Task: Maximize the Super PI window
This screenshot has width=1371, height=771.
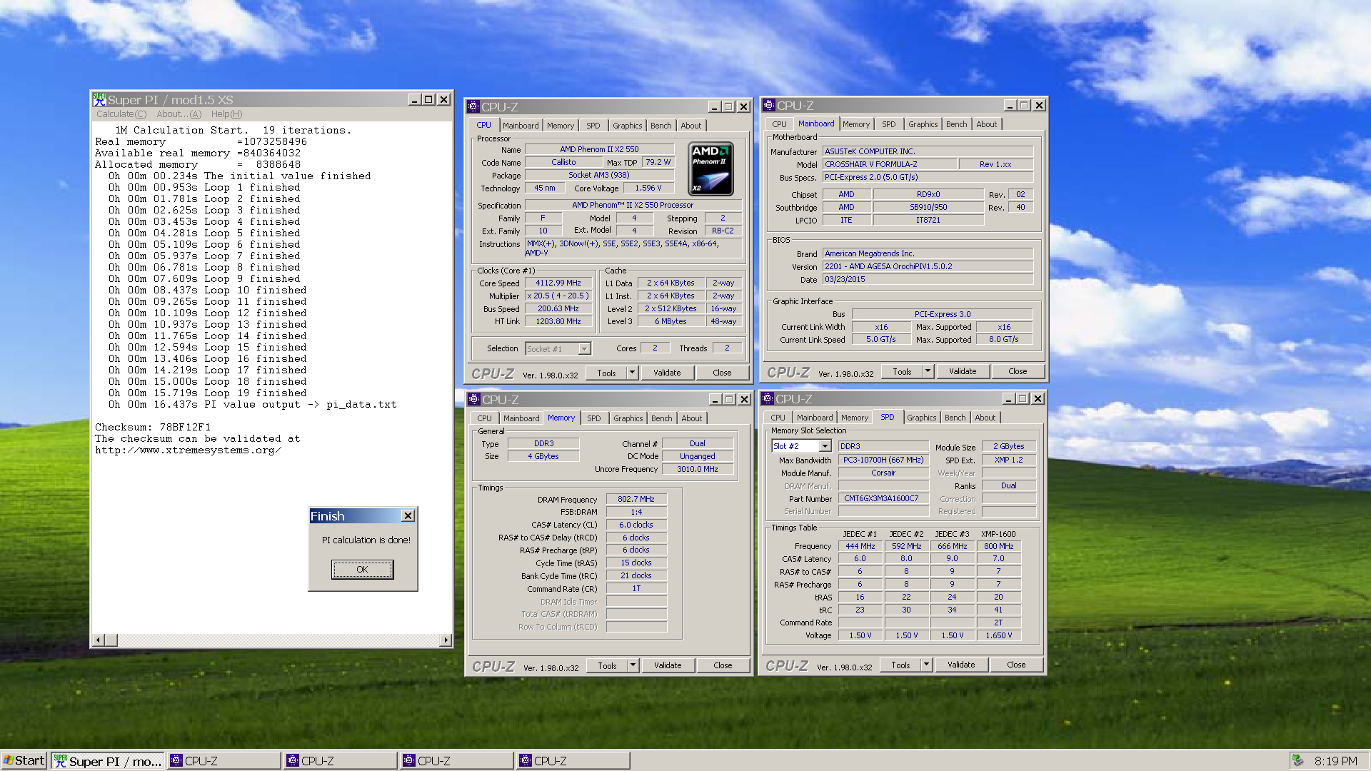Action: [428, 99]
